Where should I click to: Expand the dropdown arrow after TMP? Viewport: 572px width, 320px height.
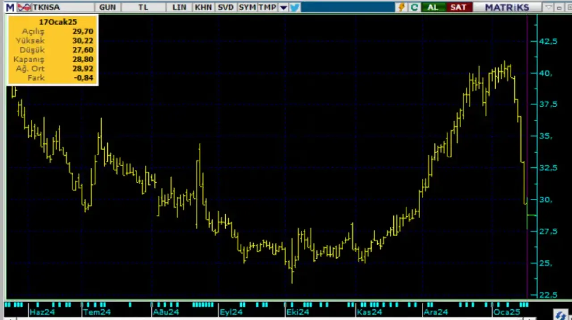283,8
